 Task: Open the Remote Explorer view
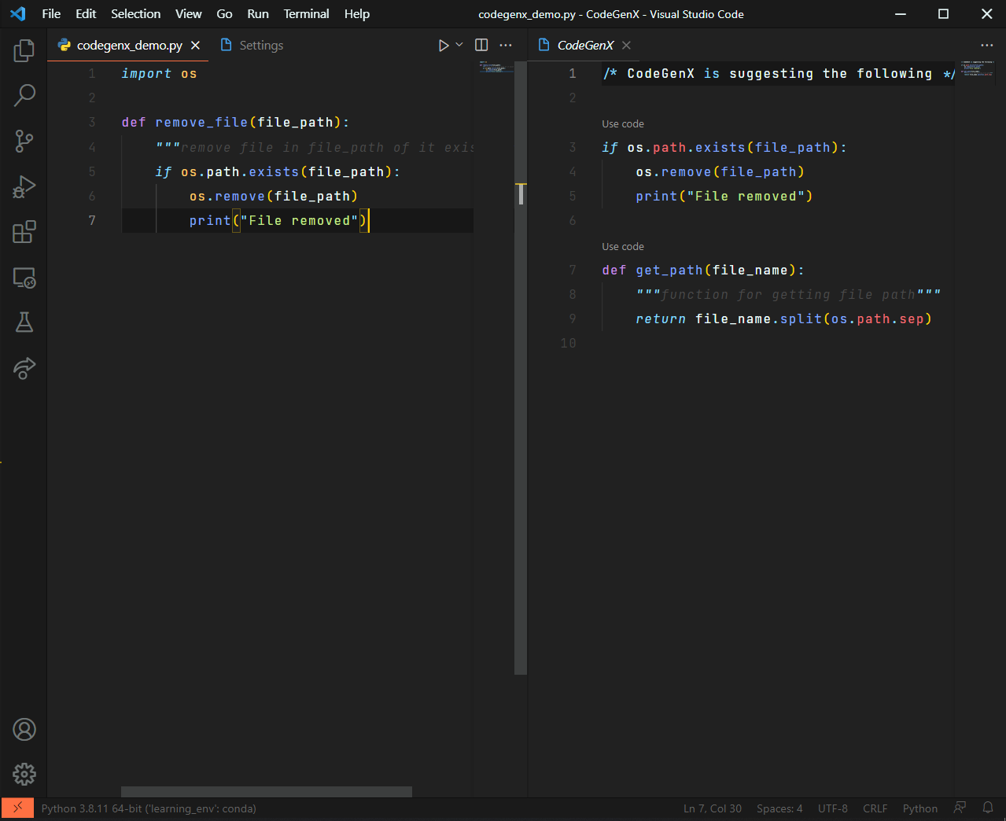pos(24,278)
